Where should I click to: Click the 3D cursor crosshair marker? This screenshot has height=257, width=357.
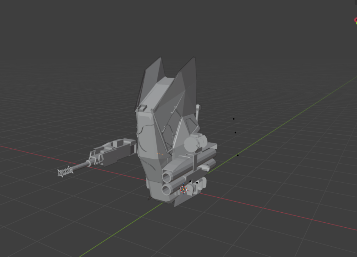[x=183, y=189]
